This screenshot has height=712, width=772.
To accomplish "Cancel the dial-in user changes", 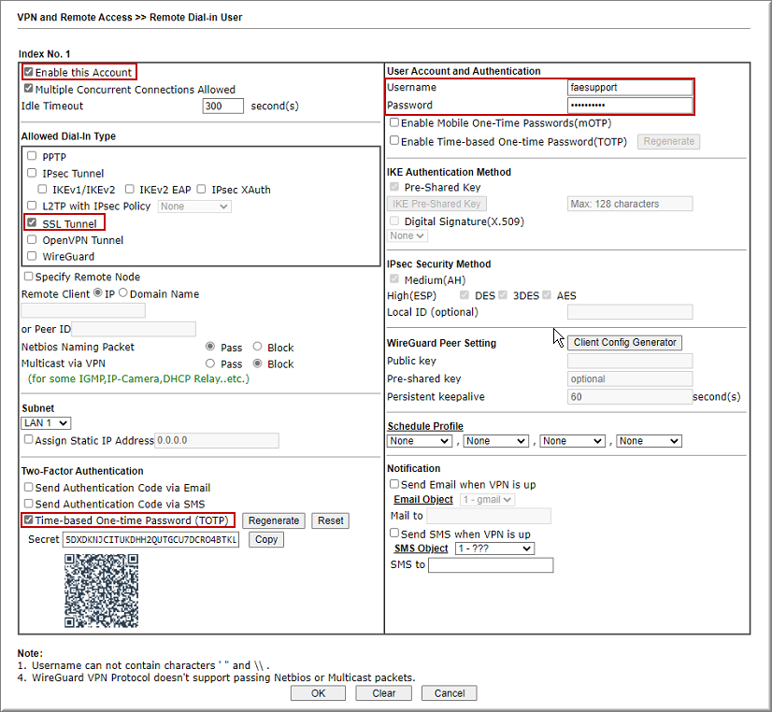I will (x=449, y=693).
